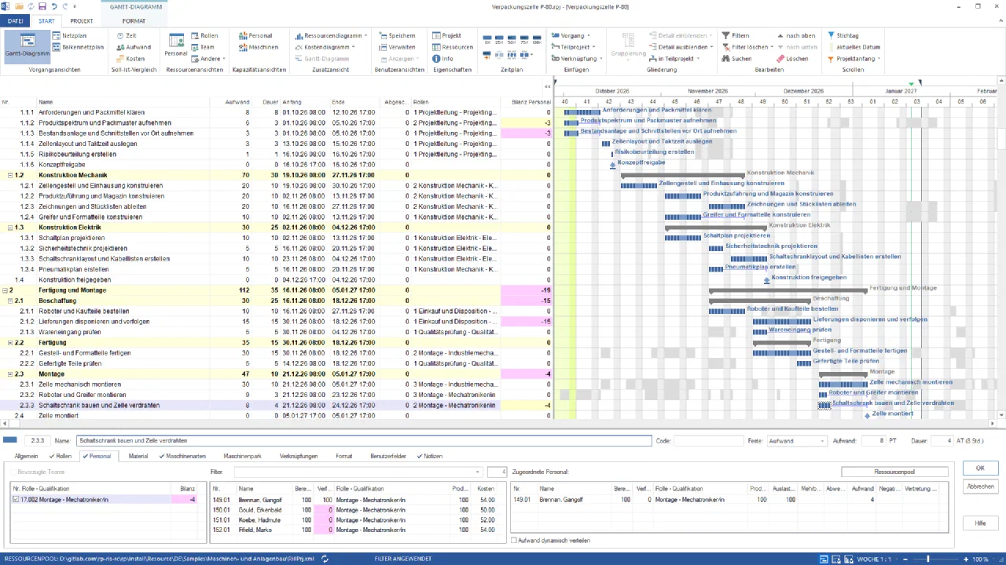The width and height of the screenshot is (1006, 565).
Task: Open the Maschinen capacity view
Action: pyautogui.click(x=258, y=47)
